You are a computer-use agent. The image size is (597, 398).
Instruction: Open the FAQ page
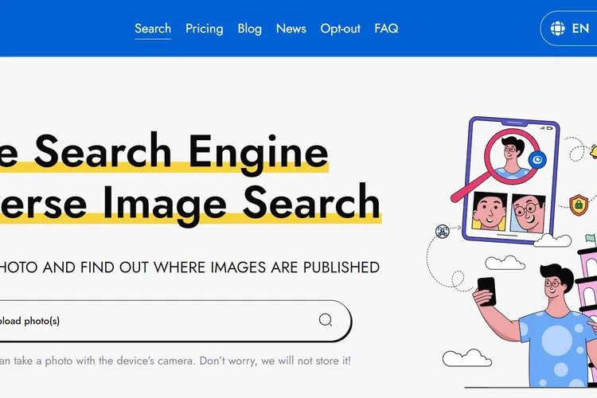coord(386,29)
